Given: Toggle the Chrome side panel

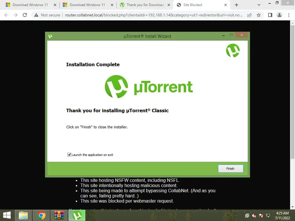Looking at the screenshot, I should [x=270, y=15].
